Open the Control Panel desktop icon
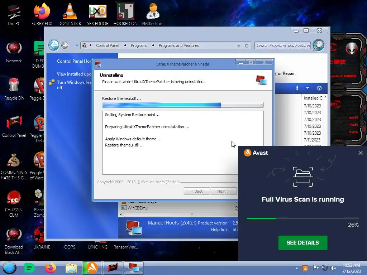Image resolution: width=367 pixels, height=275 pixels. coord(14,126)
